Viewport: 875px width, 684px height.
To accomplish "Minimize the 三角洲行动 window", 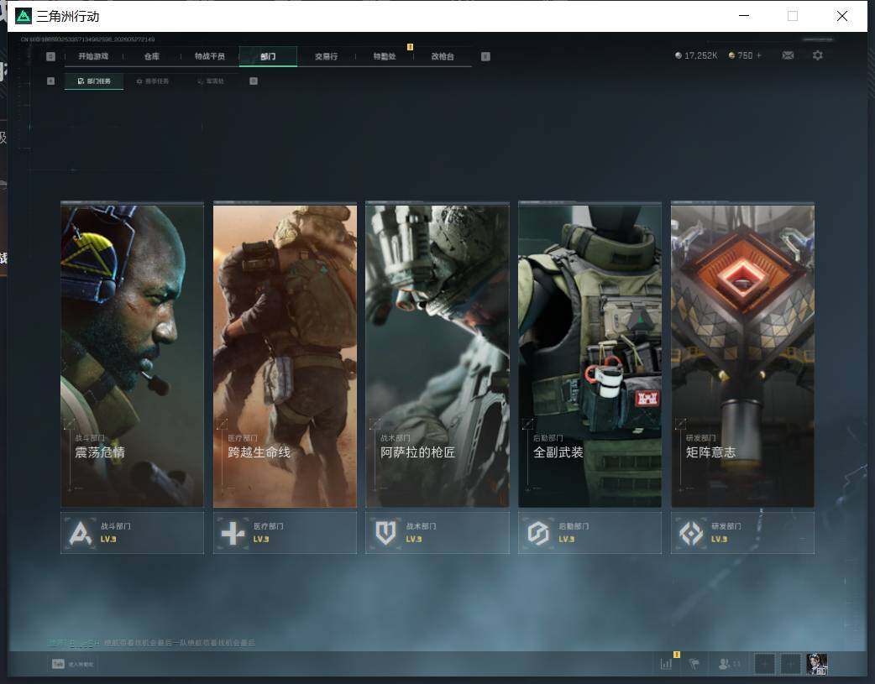I will click(744, 16).
